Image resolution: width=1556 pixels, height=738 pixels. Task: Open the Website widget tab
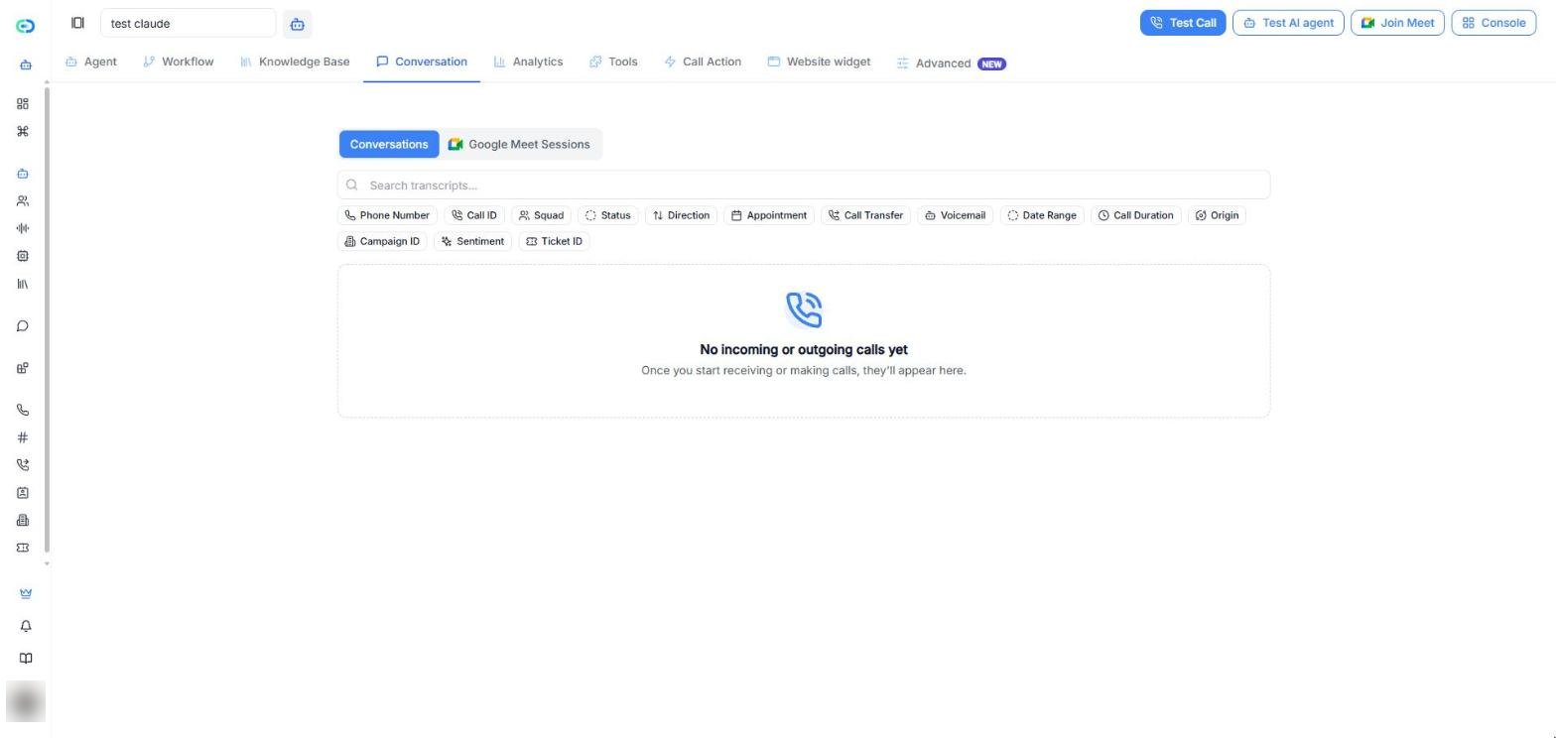pos(819,61)
